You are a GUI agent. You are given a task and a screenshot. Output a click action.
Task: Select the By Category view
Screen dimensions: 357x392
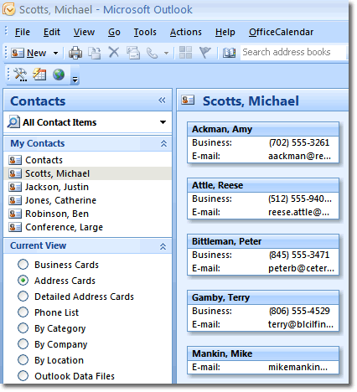(23, 328)
